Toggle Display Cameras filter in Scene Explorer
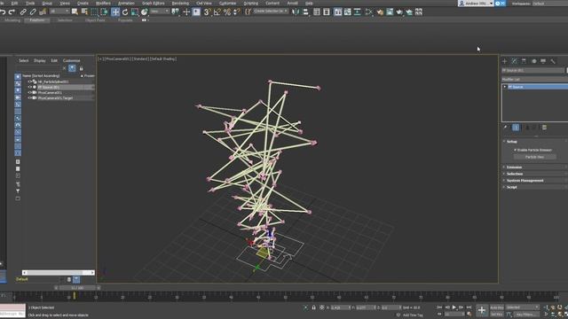 [18, 97]
